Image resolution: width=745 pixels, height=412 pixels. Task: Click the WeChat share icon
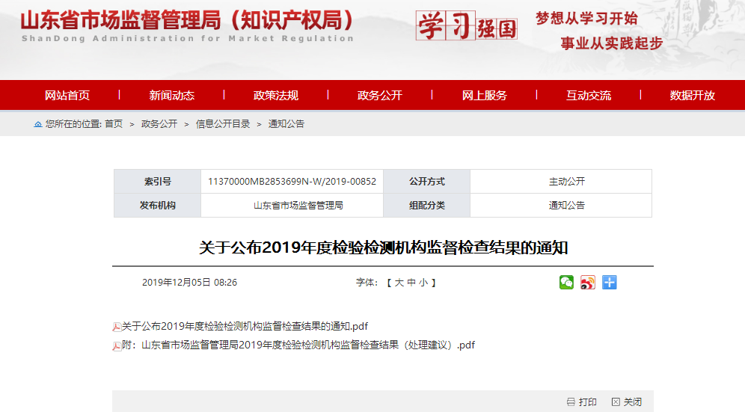click(567, 283)
